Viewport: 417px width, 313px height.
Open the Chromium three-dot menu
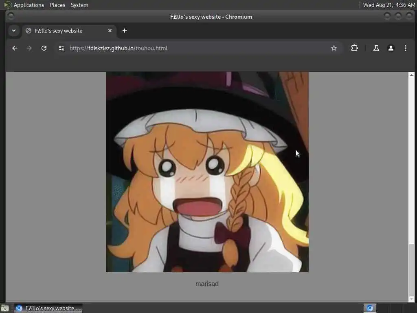point(405,48)
